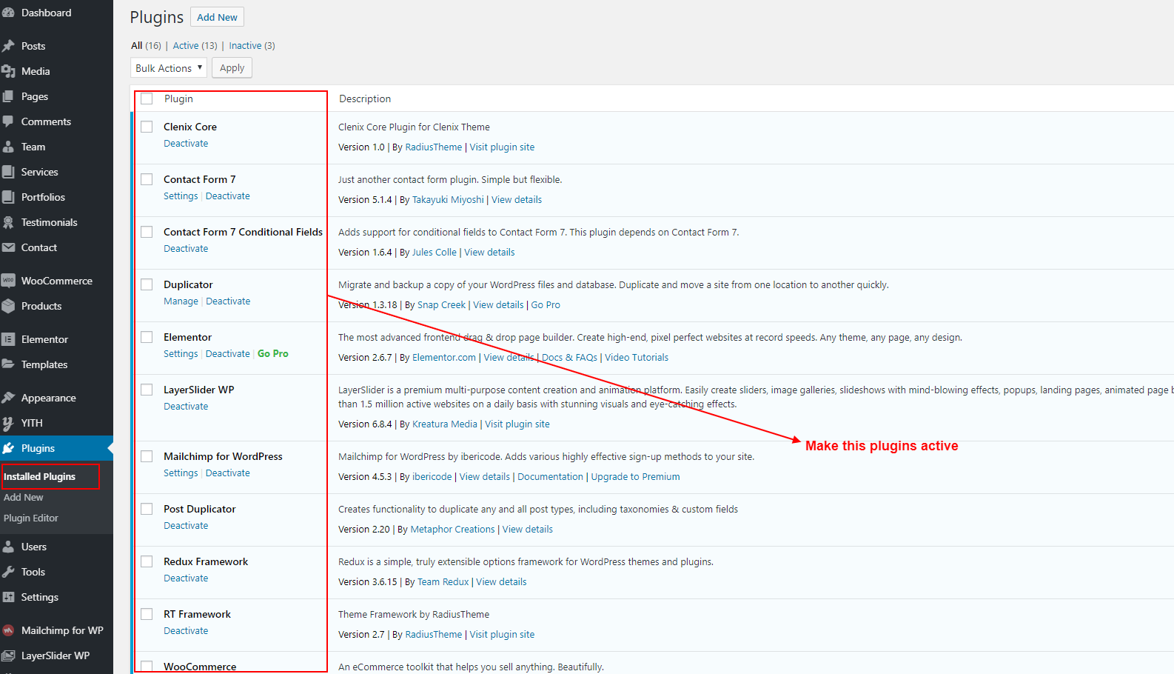Click Add New button beside Plugins title
The width and height of the screenshot is (1174, 674).
pos(217,17)
